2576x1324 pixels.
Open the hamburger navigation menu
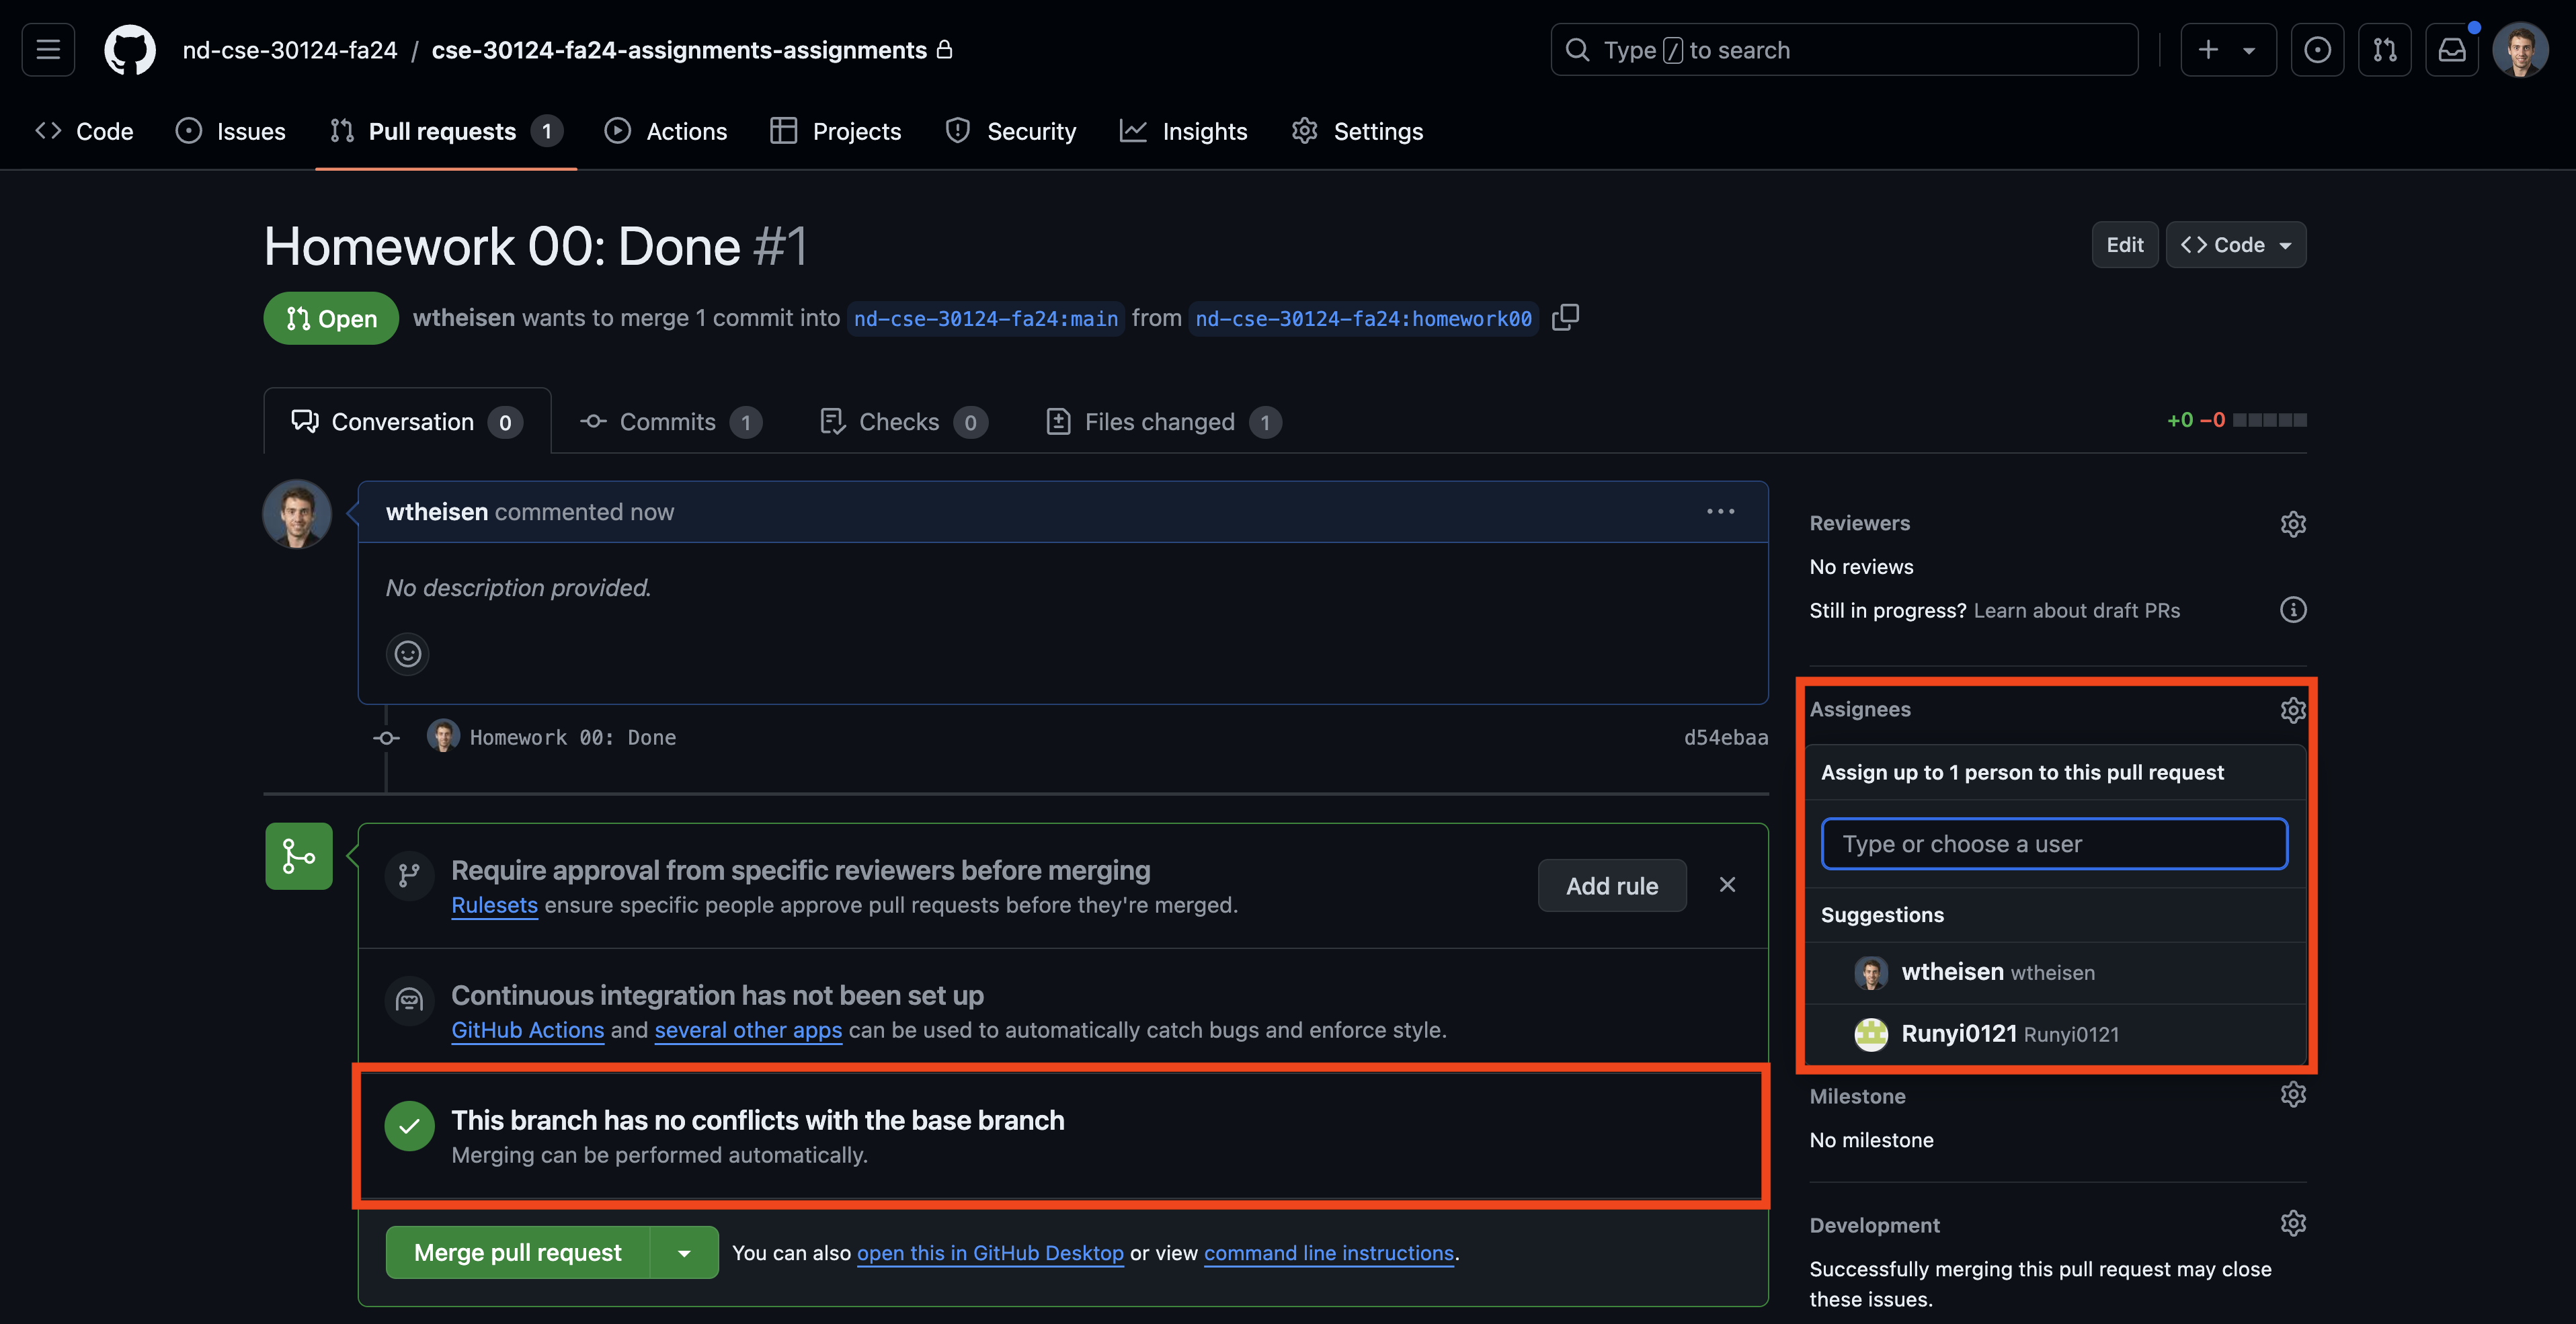[x=48, y=50]
